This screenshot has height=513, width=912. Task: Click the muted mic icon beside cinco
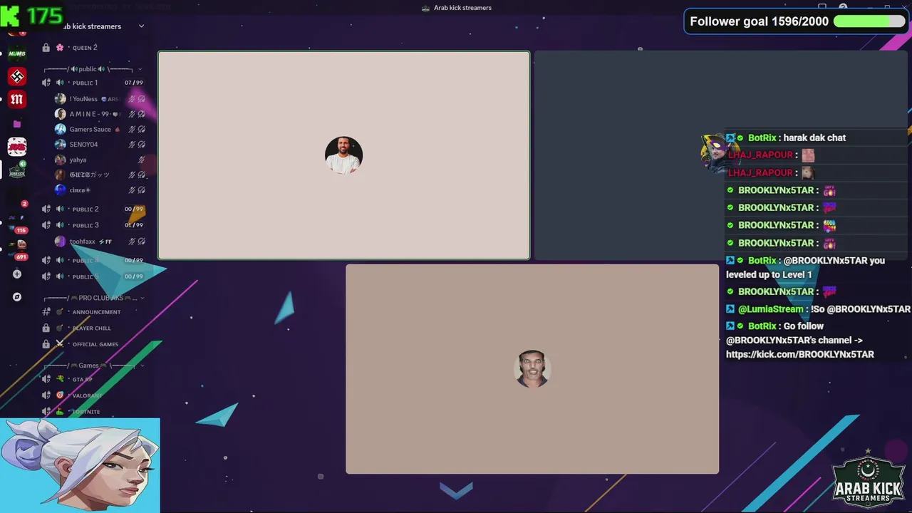(132, 190)
